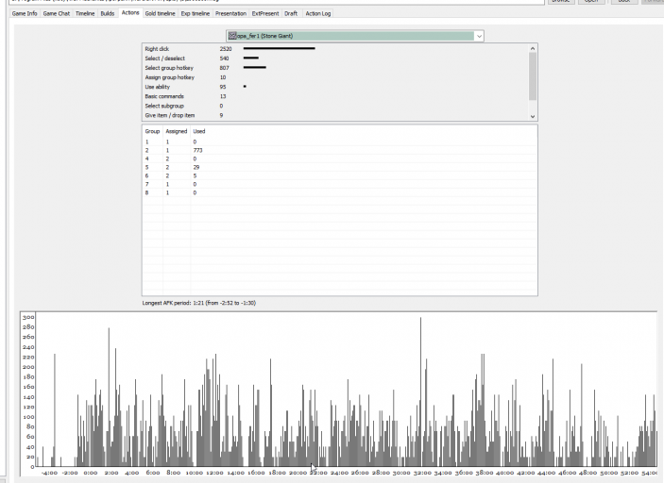The height and width of the screenshot is (483, 664).
Task: Sort by the Assigned column header
Action: (177, 131)
